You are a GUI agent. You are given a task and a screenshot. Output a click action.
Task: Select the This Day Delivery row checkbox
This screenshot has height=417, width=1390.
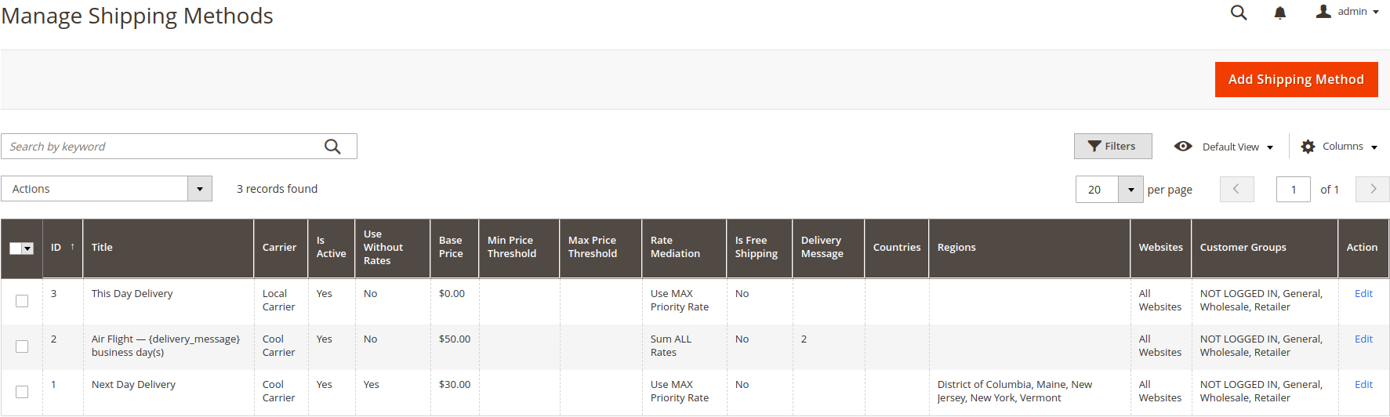point(22,301)
